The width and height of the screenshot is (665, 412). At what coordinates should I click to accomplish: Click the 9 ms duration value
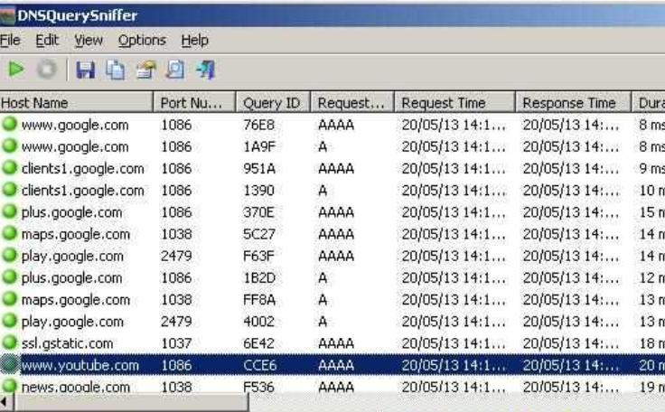pyautogui.click(x=651, y=168)
